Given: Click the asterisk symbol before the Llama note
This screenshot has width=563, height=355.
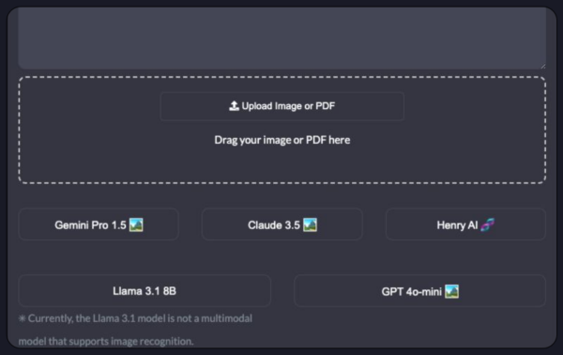Looking at the screenshot, I should pos(22,318).
